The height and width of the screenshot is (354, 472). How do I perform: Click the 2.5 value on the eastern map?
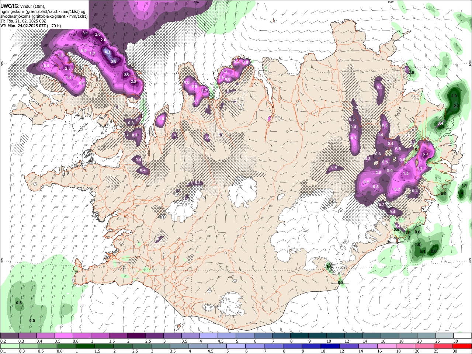[426, 155]
